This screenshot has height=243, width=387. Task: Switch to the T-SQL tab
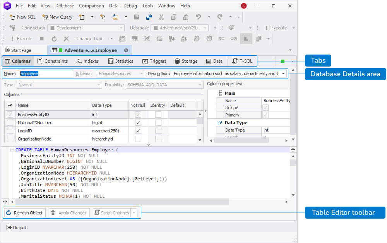(x=242, y=61)
